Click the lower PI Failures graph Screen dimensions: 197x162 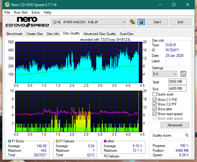79,111
